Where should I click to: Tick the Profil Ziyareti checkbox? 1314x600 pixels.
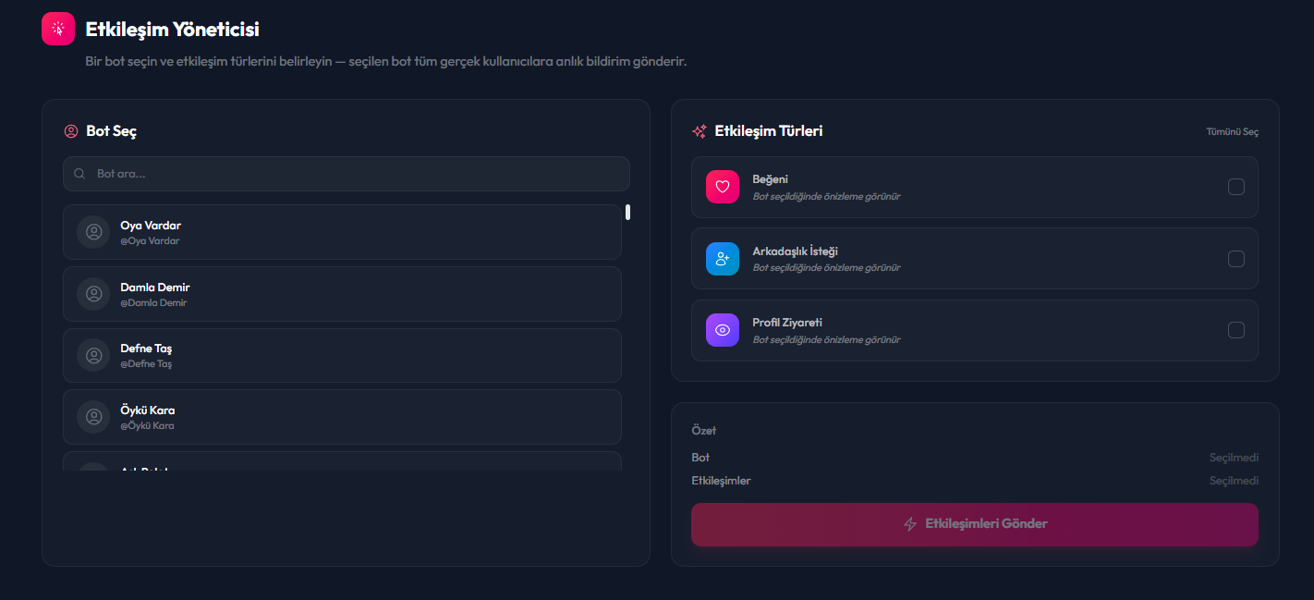click(1236, 330)
